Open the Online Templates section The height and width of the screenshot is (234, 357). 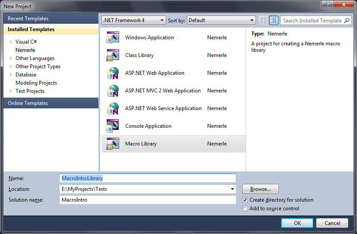tap(28, 103)
